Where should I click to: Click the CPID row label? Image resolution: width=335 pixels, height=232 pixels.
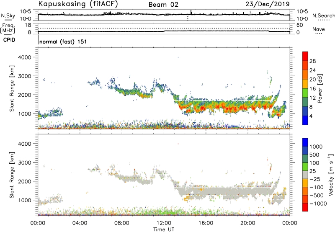(x=9, y=40)
